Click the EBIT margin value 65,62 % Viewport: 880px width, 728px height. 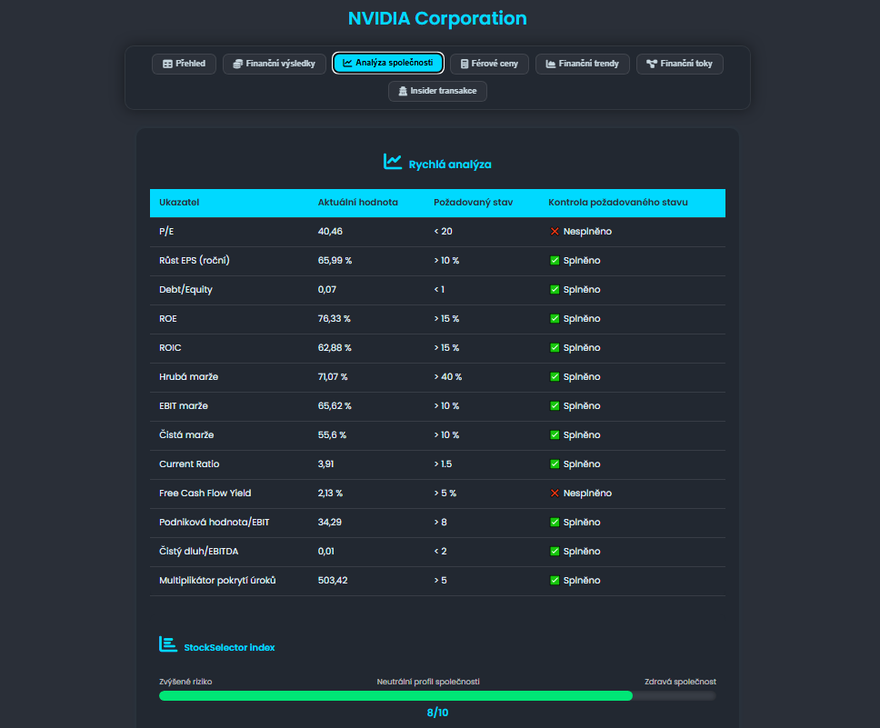335,406
